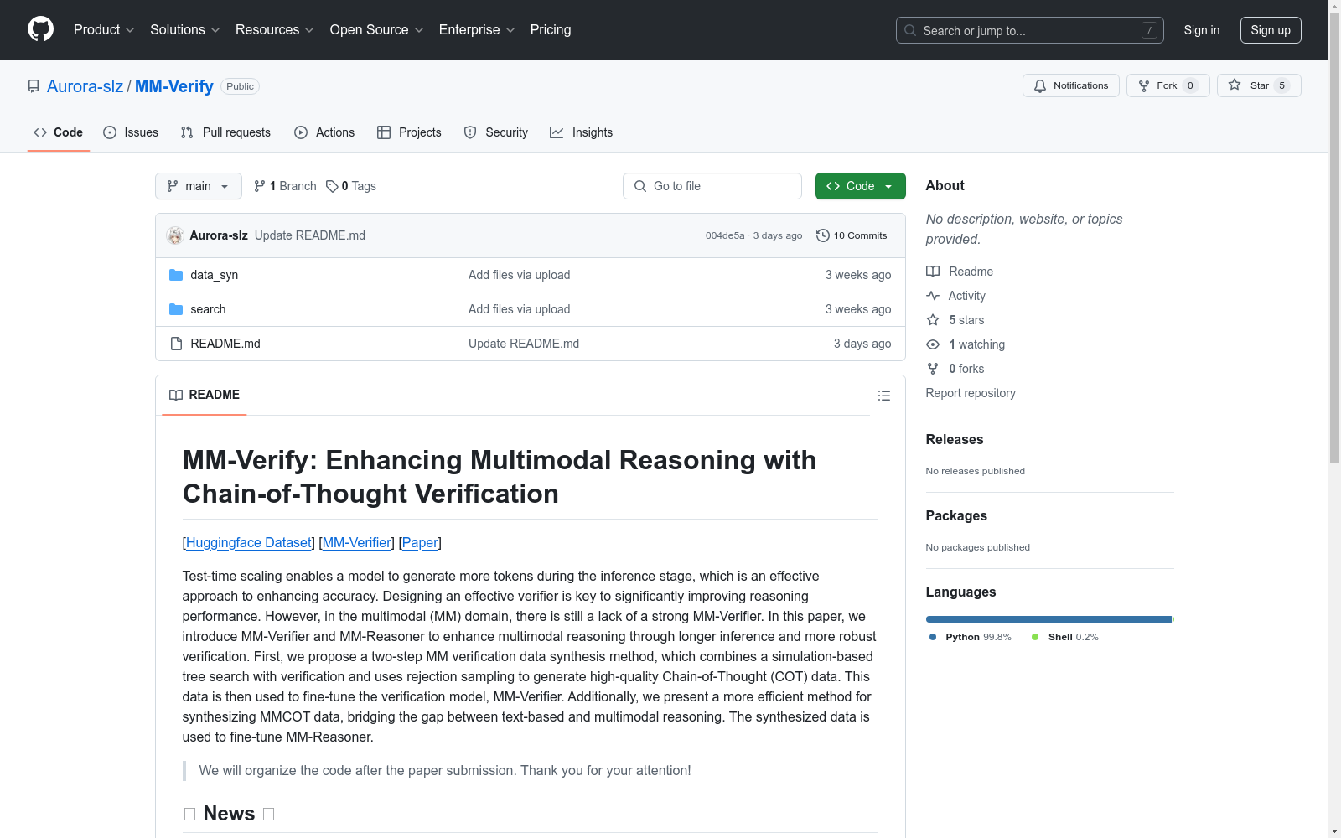Expand the Open Source menu

(x=377, y=29)
